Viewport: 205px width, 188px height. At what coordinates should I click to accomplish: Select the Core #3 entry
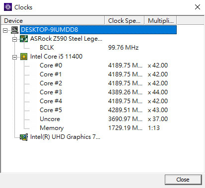[51, 92]
